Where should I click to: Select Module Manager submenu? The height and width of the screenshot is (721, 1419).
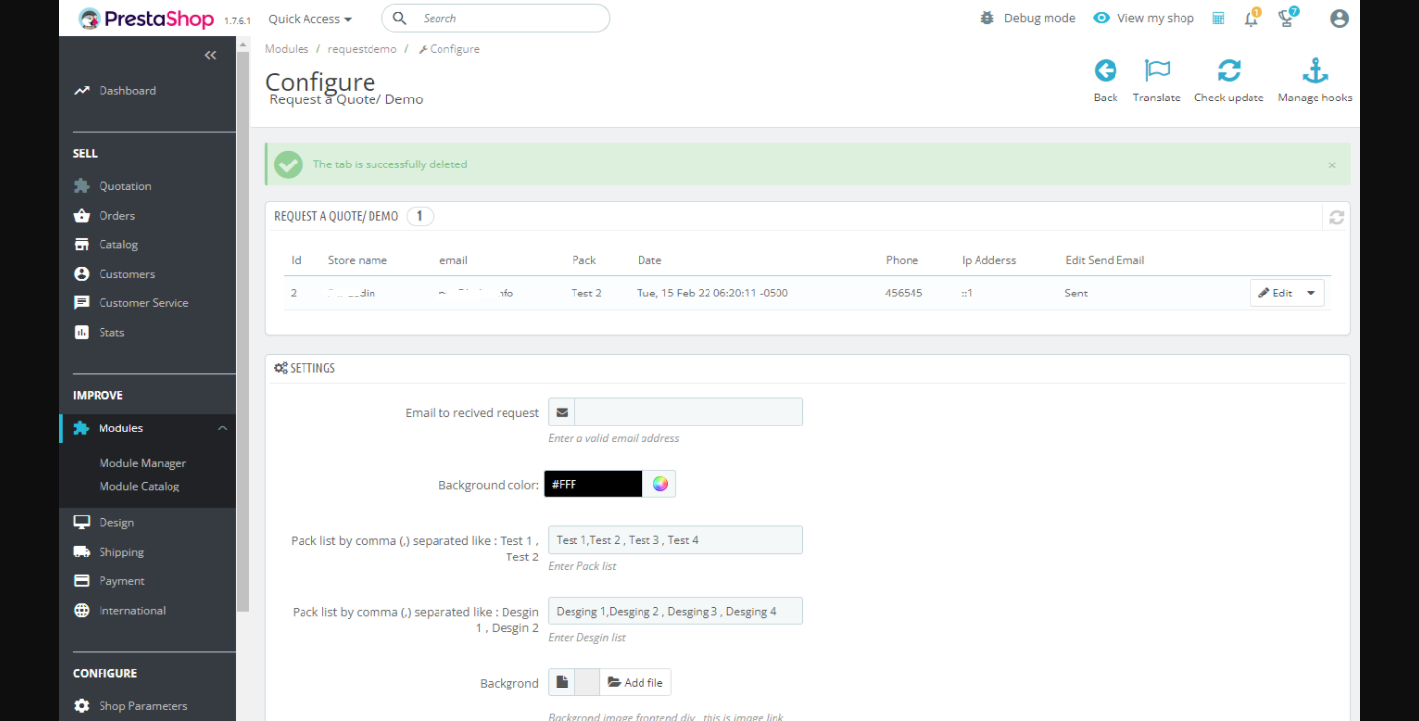[143, 463]
